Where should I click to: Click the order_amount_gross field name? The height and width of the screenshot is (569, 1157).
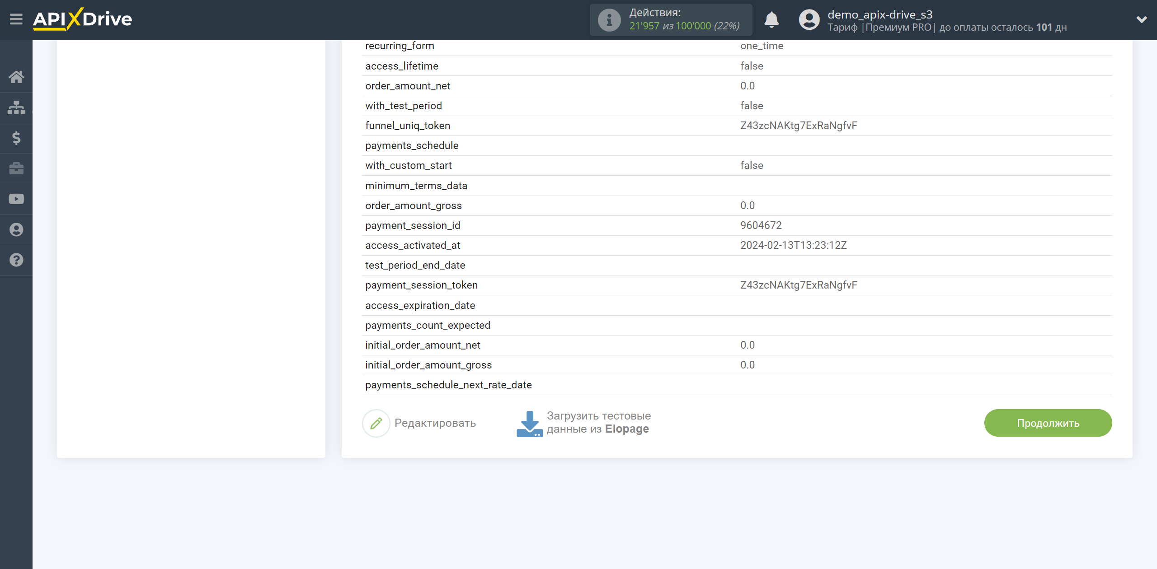point(414,205)
